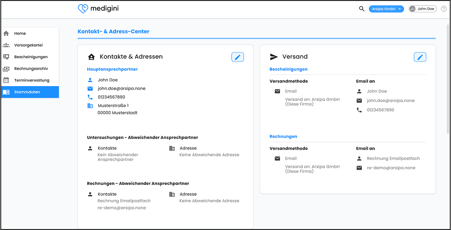The width and height of the screenshot is (451, 230).
Task: Click Rechnungen heading in Versand card
Action: coord(283,136)
